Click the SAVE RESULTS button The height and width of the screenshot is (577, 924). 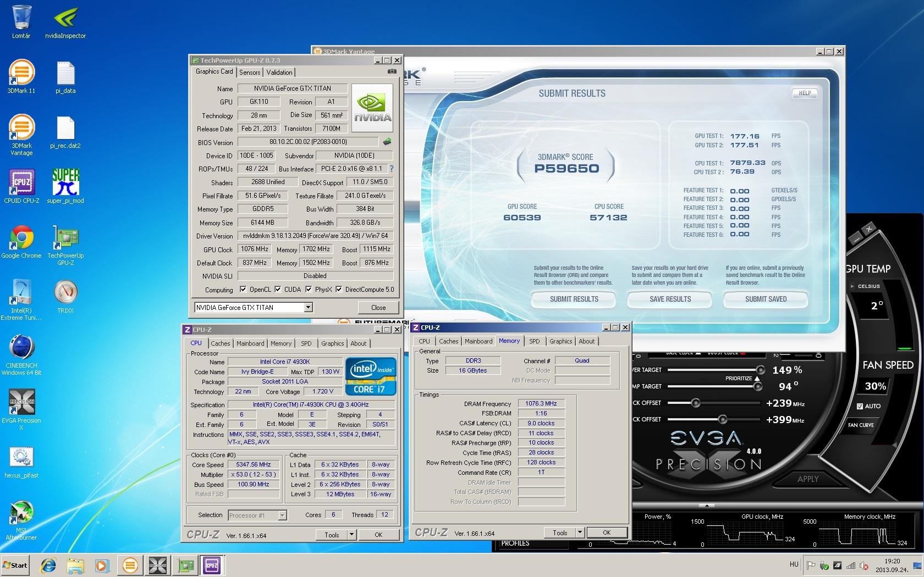[x=670, y=299]
